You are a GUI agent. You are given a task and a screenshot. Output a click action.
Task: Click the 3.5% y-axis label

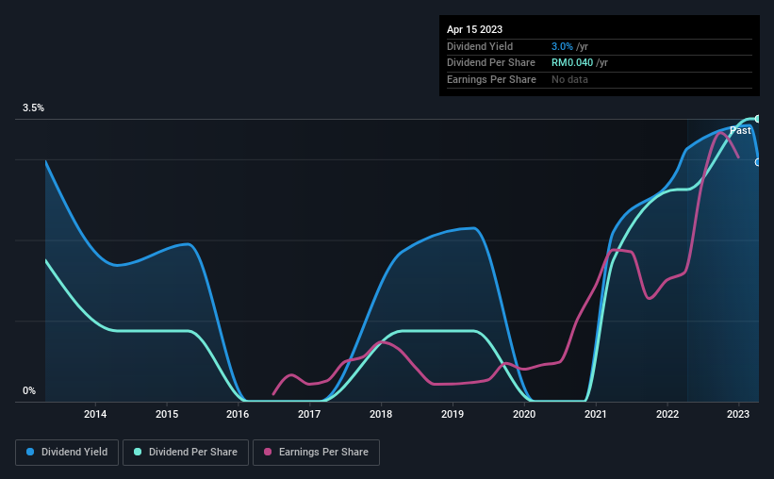33,108
